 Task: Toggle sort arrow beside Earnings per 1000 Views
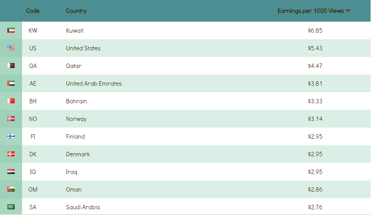tap(348, 11)
